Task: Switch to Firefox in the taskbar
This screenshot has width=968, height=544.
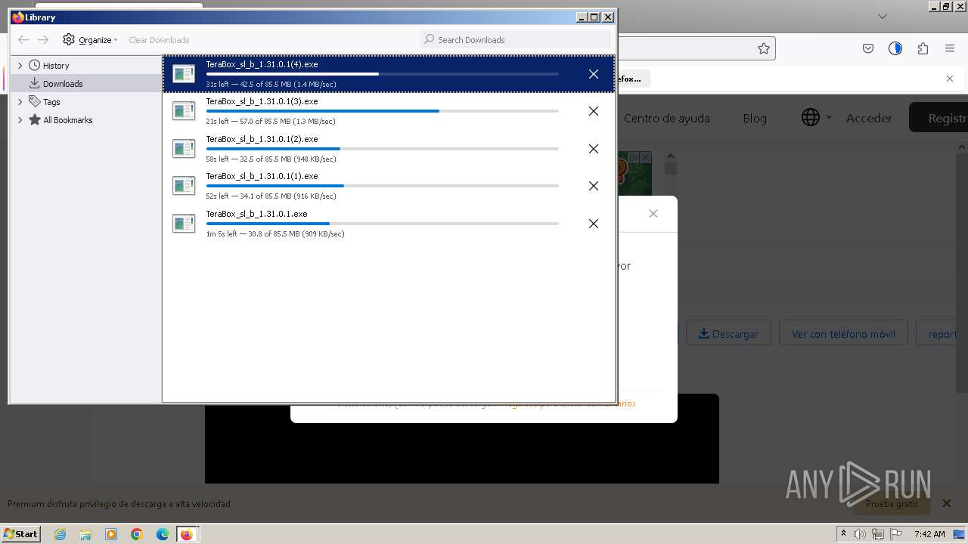Action: point(187,534)
